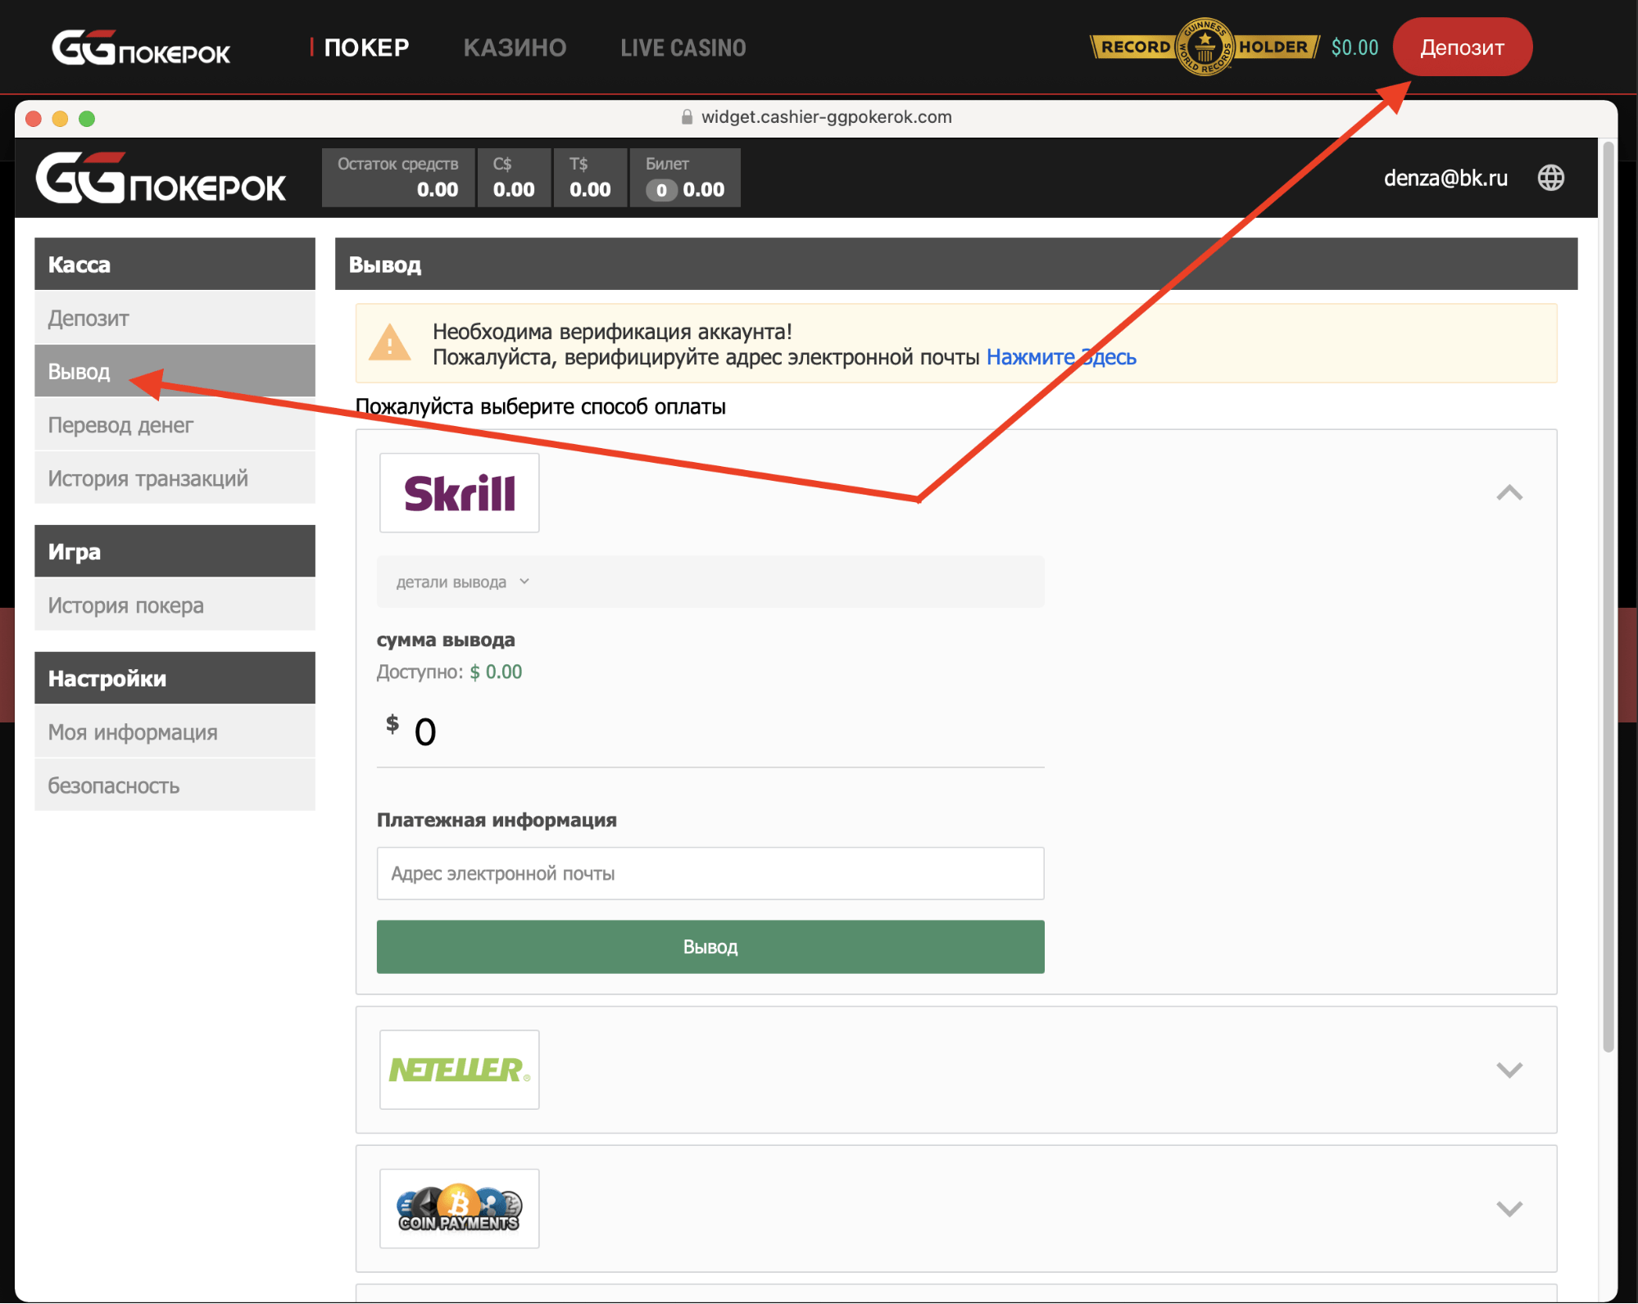Click the lock icon beside the URL

(x=687, y=117)
